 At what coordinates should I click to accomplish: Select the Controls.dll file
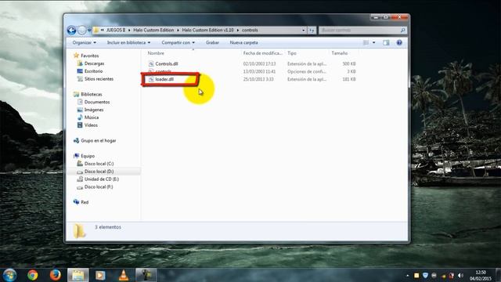click(x=167, y=64)
